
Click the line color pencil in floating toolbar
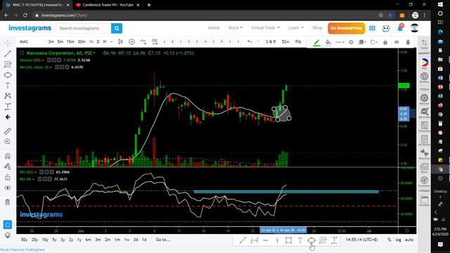click(316, 42)
